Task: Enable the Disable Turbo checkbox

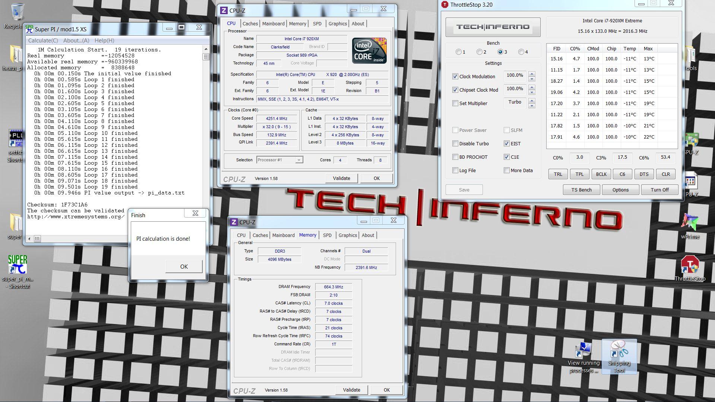Action: pyautogui.click(x=455, y=143)
